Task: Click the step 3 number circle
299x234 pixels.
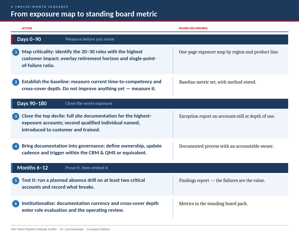Action: (x=16, y=116)
